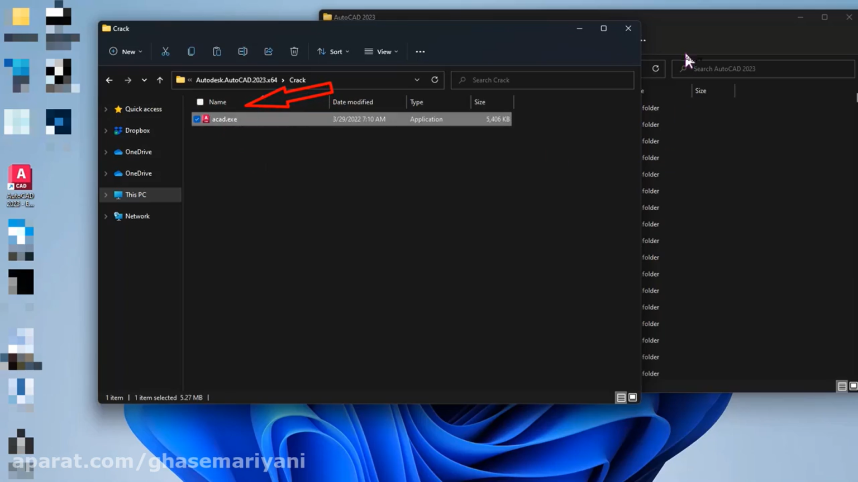Click the Paste clipboard icon

pyautogui.click(x=217, y=51)
